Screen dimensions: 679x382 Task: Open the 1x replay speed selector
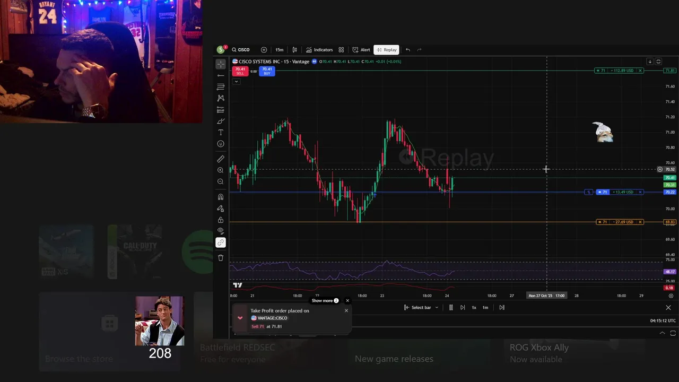(x=474, y=308)
